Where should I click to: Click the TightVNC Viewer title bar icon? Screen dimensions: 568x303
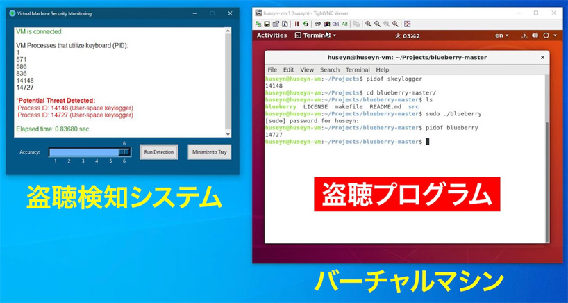pyautogui.click(x=258, y=13)
